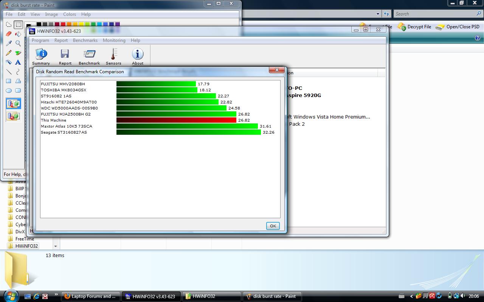The height and width of the screenshot is (302, 484).
Task: Open the Program menu in HWiNFO32
Action: click(40, 40)
